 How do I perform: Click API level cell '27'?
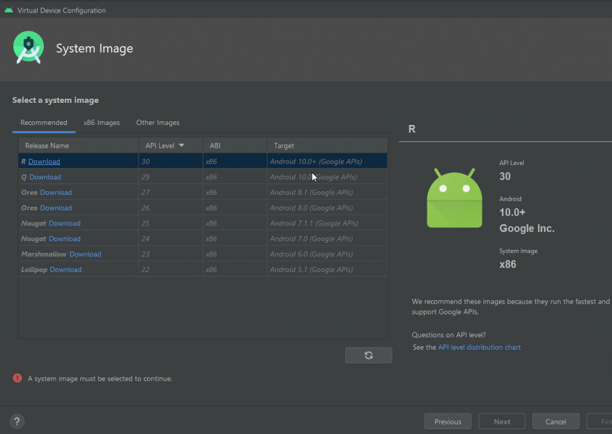tap(170, 192)
